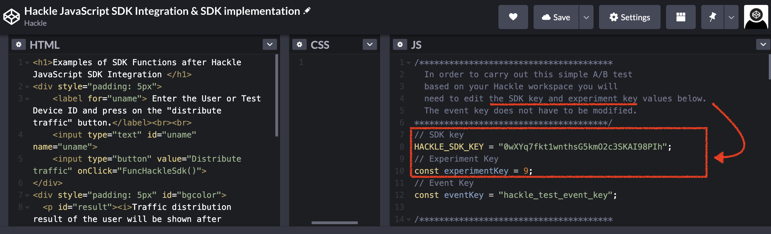Click CSS editor line 1
Screen dimensions: 771x234
click(x=335, y=62)
